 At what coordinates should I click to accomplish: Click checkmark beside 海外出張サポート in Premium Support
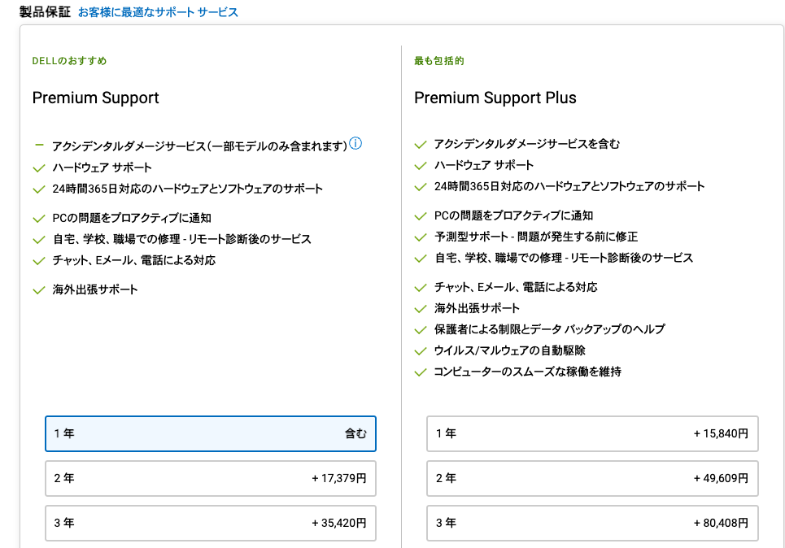tap(38, 289)
